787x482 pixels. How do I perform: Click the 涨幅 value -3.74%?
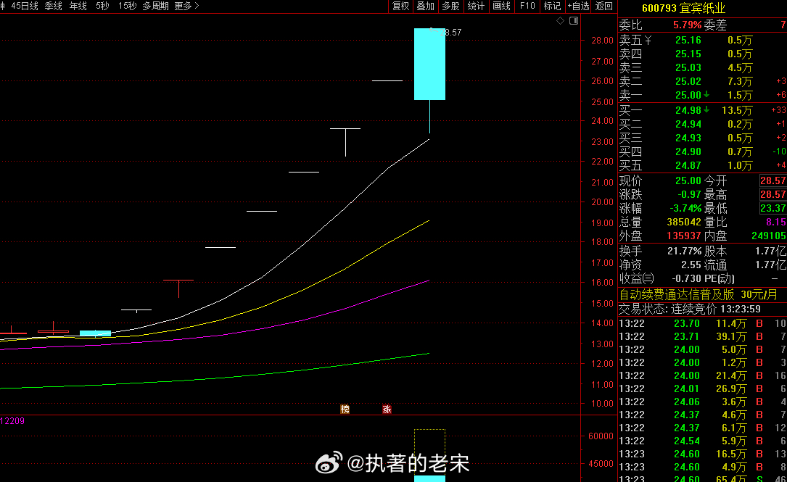tap(685, 208)
